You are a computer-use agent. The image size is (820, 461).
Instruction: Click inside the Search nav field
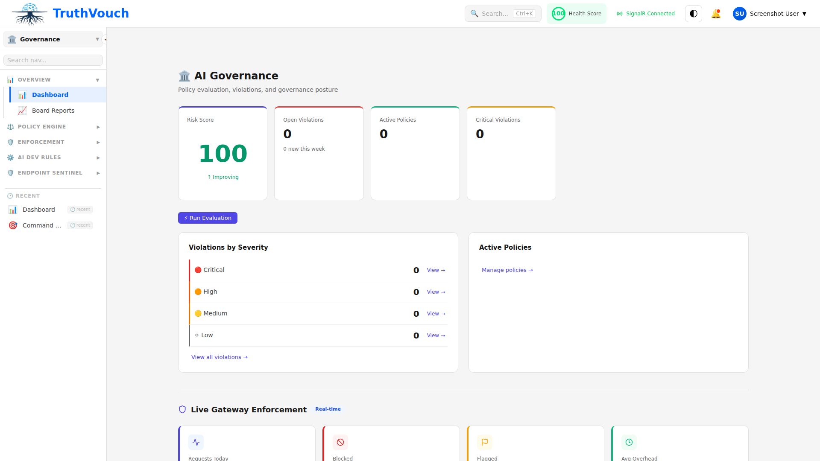(53, 60)
